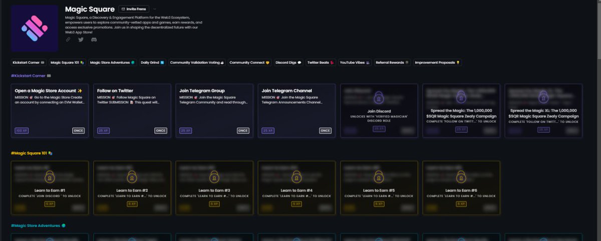Open the website link chain icon
This screenshot has width=601, height=241.
[69, 39]
